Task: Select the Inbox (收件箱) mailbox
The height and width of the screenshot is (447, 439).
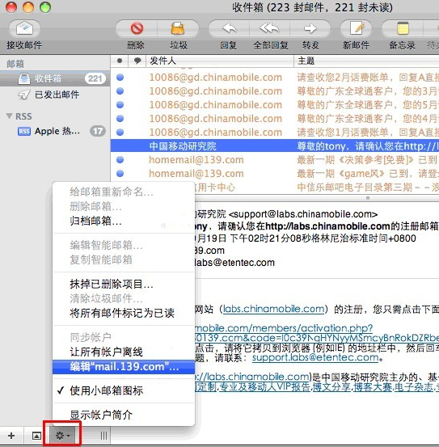Action: tap(55, 78)
